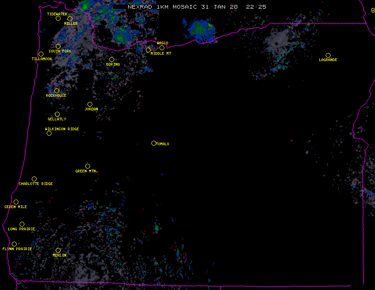Click the dark blue swatch beside NEXRAD title

[x=120, y=7]
